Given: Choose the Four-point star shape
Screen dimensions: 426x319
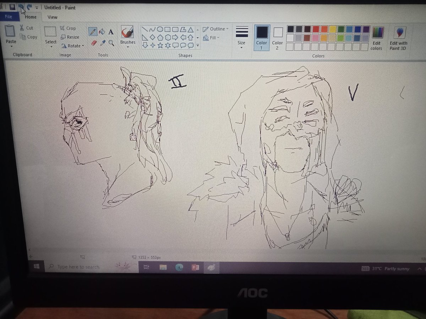Looking at the screenshot, I should [152, 45].
